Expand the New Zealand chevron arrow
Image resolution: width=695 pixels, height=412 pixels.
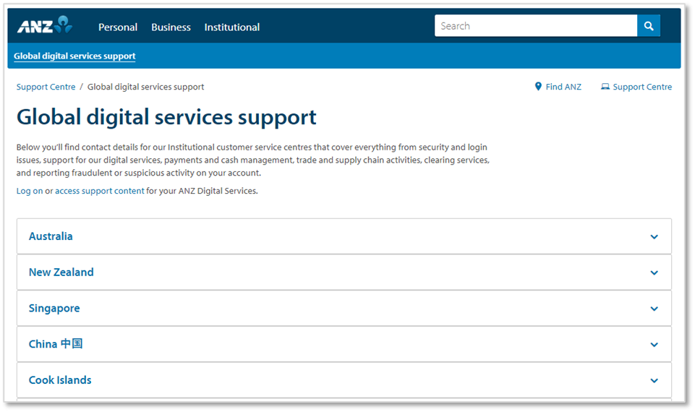click(654, 273)
